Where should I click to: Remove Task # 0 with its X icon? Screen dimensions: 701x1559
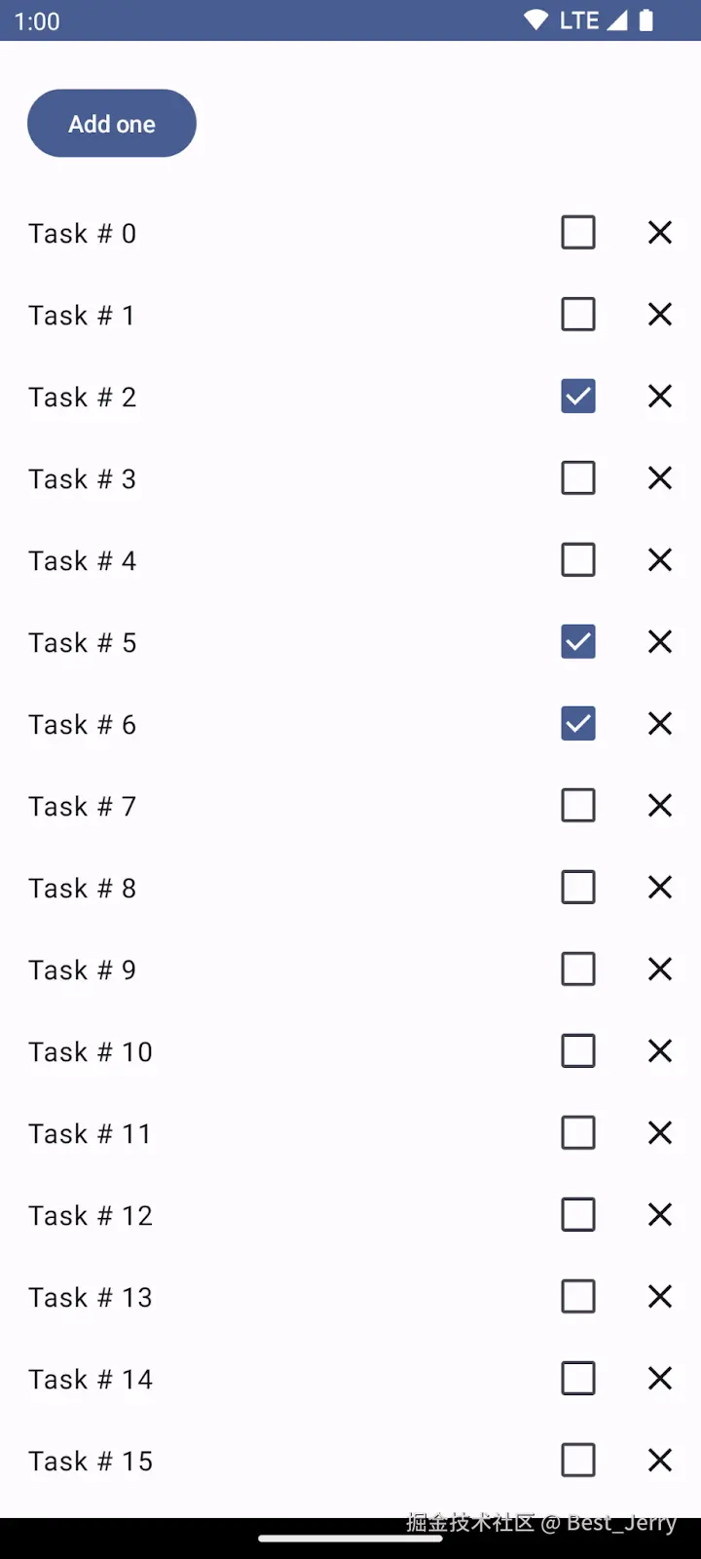(x=660, y=233)
